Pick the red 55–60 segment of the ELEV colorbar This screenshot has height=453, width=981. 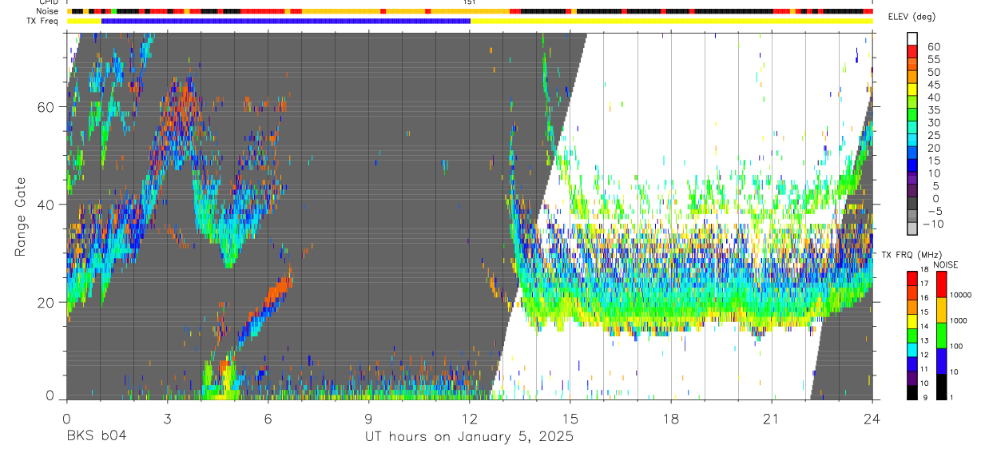pyautogui.click(x=912, y=50)
